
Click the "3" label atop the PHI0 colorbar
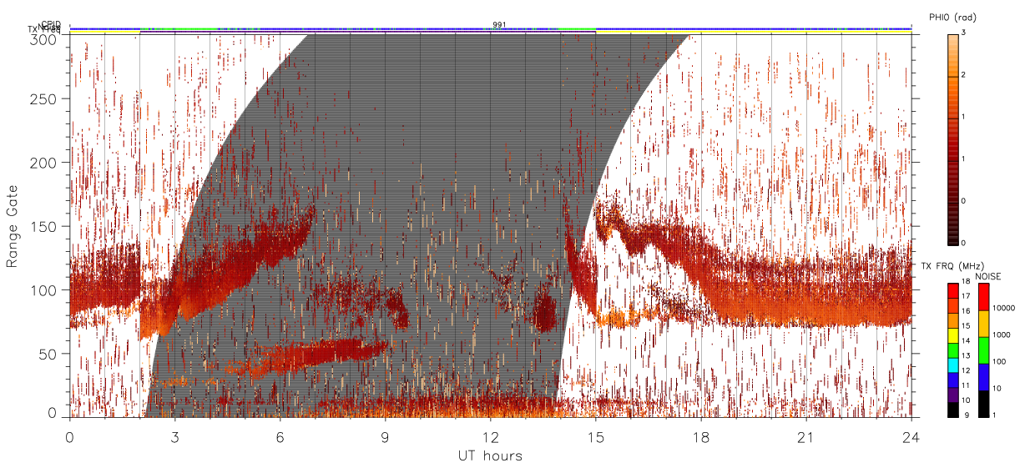tap(963, 33)
